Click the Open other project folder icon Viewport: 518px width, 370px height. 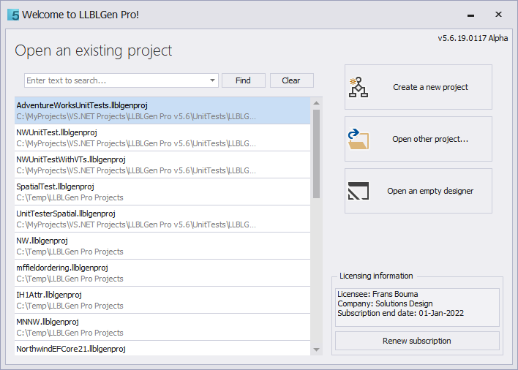point(359,139)
